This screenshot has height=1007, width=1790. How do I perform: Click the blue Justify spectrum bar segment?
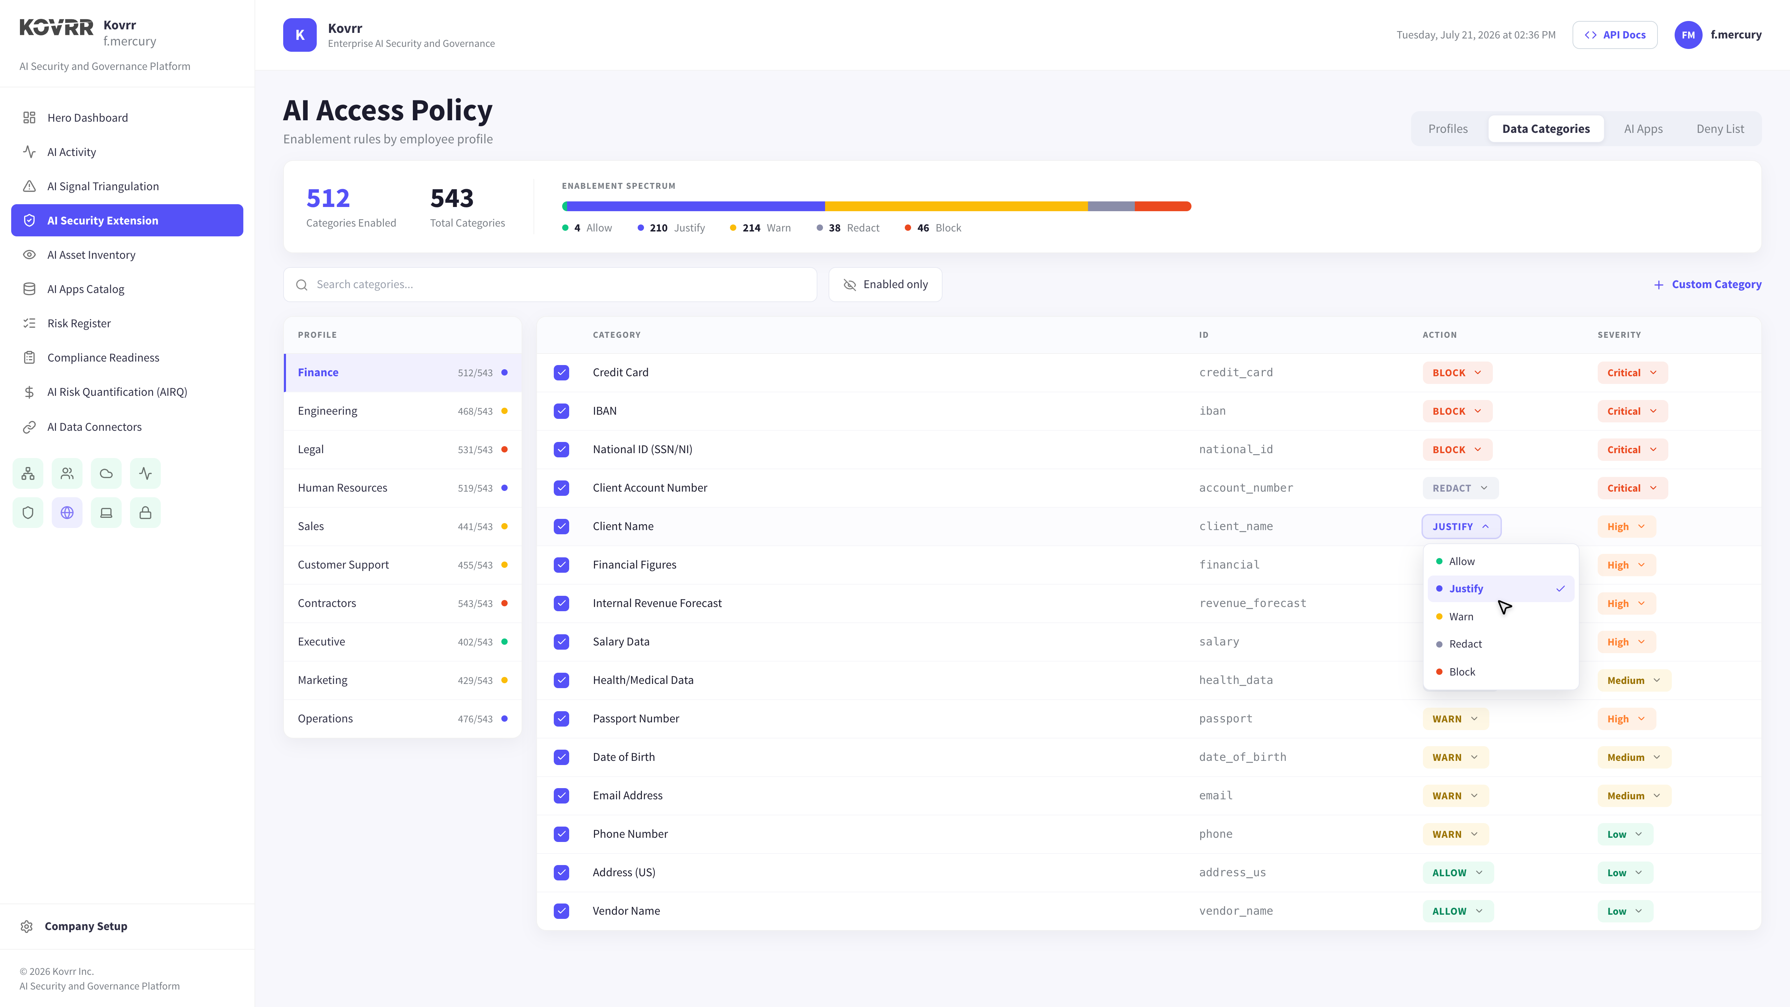[696, 206]
